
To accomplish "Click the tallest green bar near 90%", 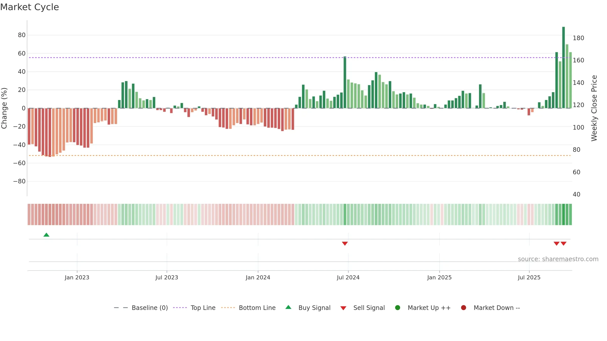I will click(x=563, y=67).
